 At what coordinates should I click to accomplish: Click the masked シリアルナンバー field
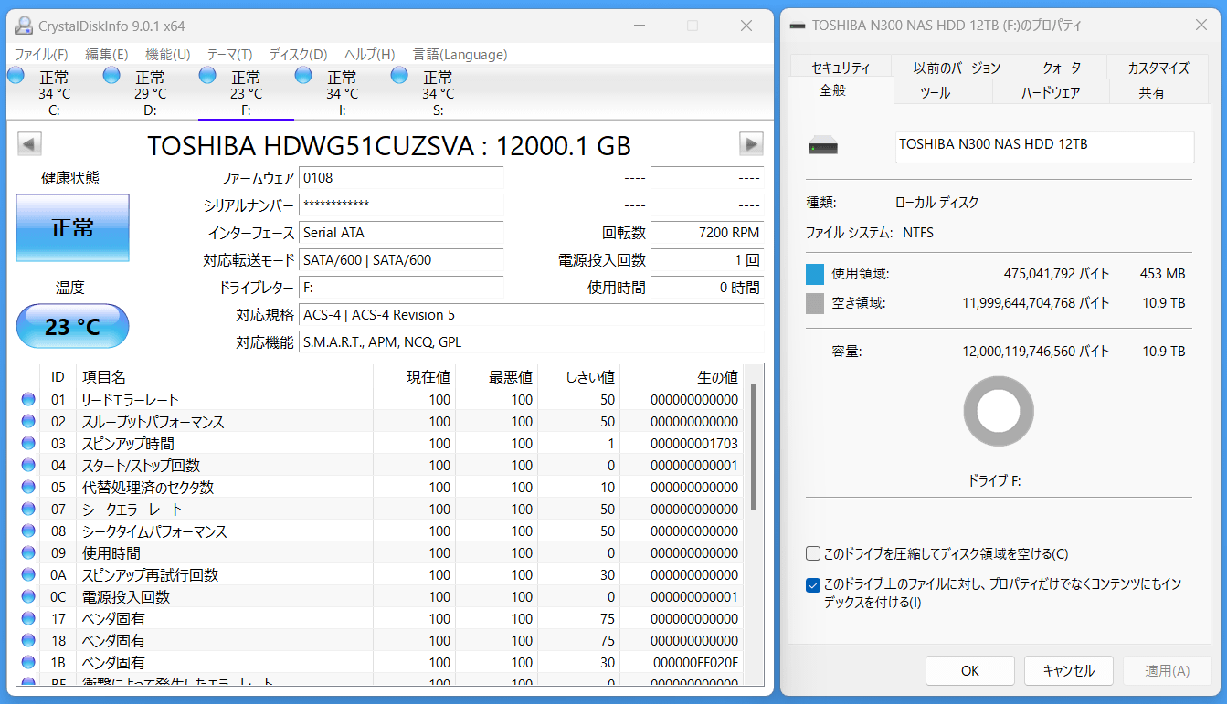pos(401,205)
